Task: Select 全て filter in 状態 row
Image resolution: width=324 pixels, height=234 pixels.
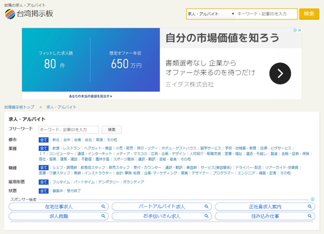Action: 44,191
